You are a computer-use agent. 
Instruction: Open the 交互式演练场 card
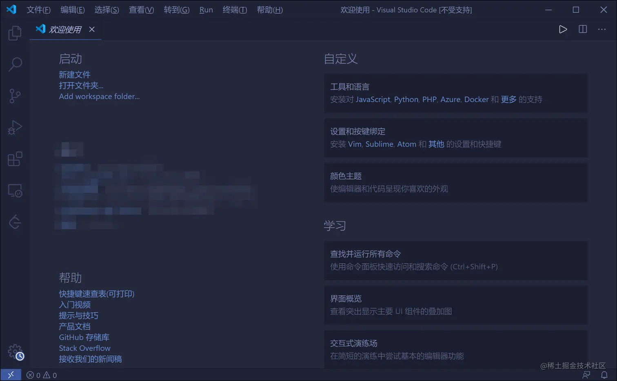(x=456, y=350)
